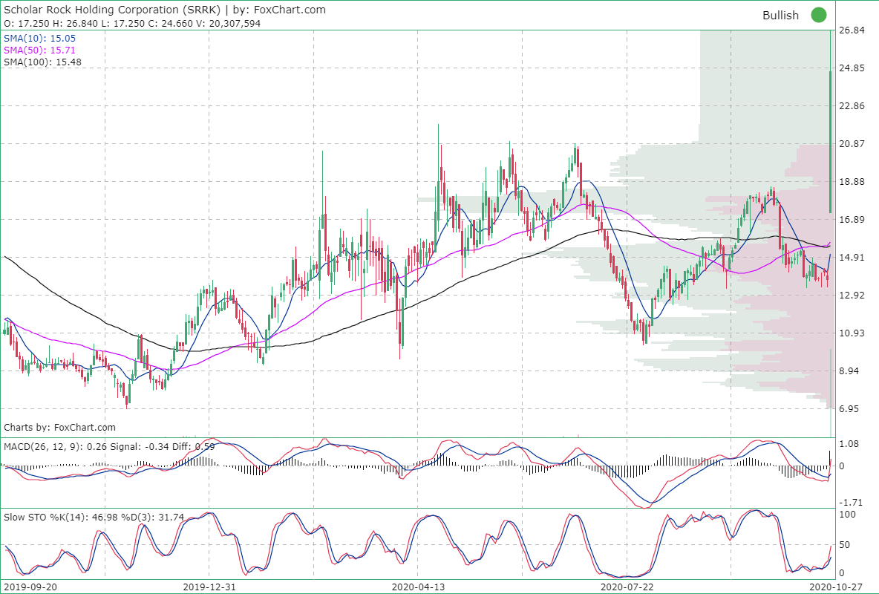Viewport: 879px width, 594px height.
Task: Click the 2019-12-31 date label
Action: (x=209, y=587)
